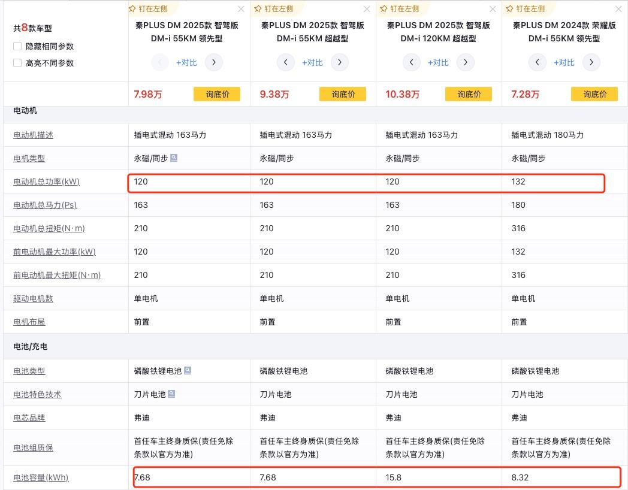Click the 316 value in 电动机总扭矩 row

pos(518,228)
